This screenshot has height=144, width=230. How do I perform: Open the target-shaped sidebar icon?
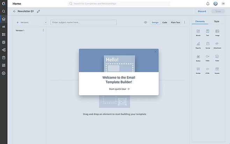tap(3, 42)
